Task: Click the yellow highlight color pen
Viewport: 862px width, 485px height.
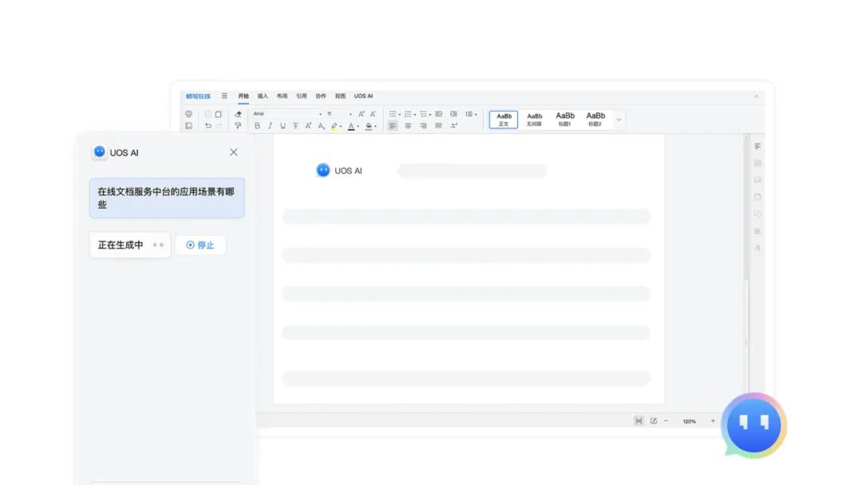Action: [334, 126]
